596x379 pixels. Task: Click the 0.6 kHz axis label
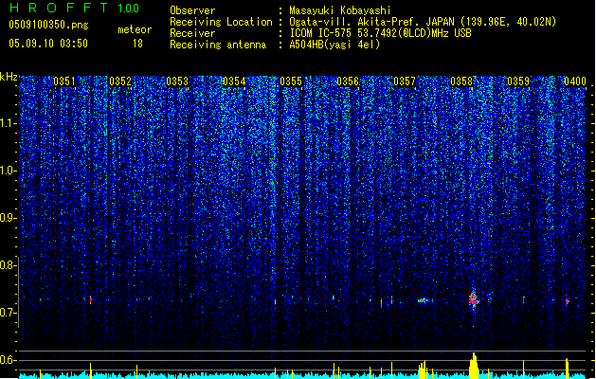[x=9, y=360]
